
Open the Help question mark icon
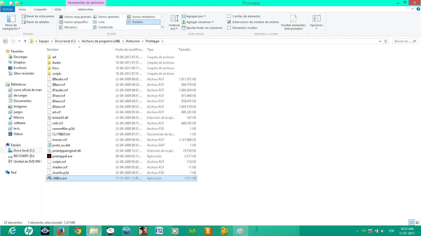(418, 9)
